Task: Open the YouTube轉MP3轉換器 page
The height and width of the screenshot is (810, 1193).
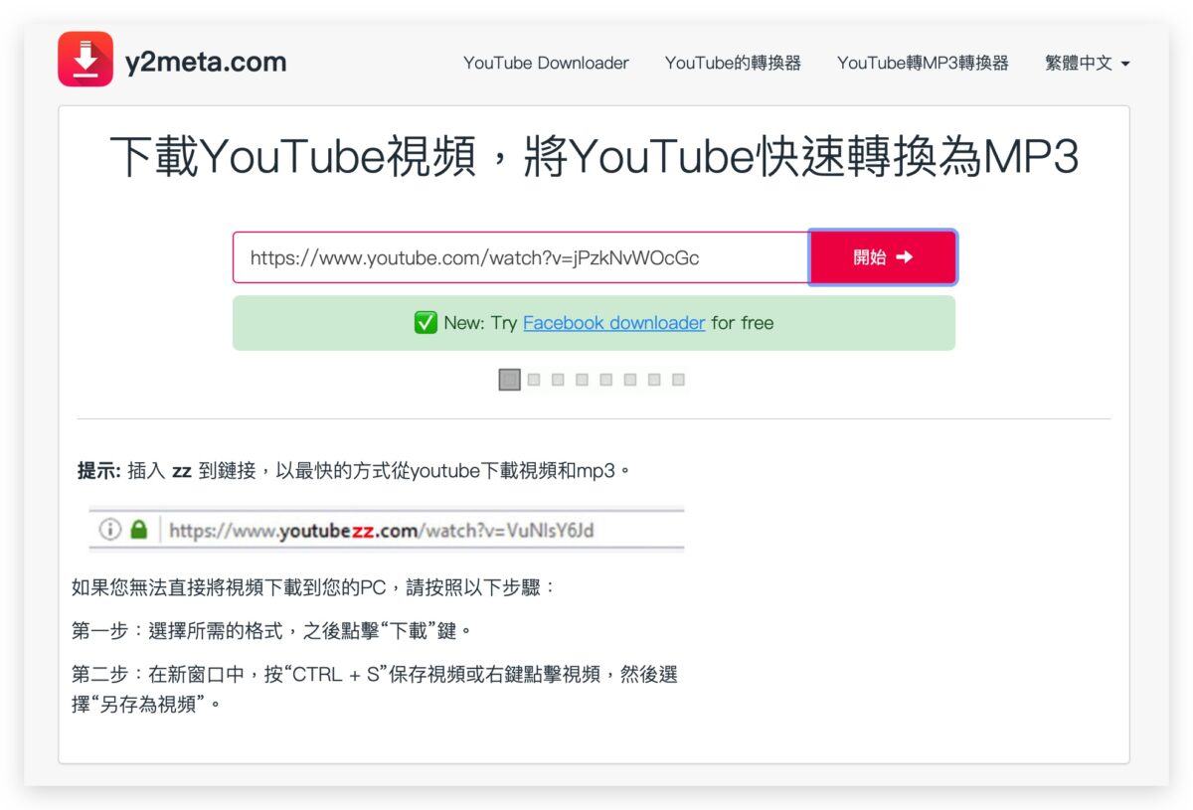Action: click(x=923, y=63)
